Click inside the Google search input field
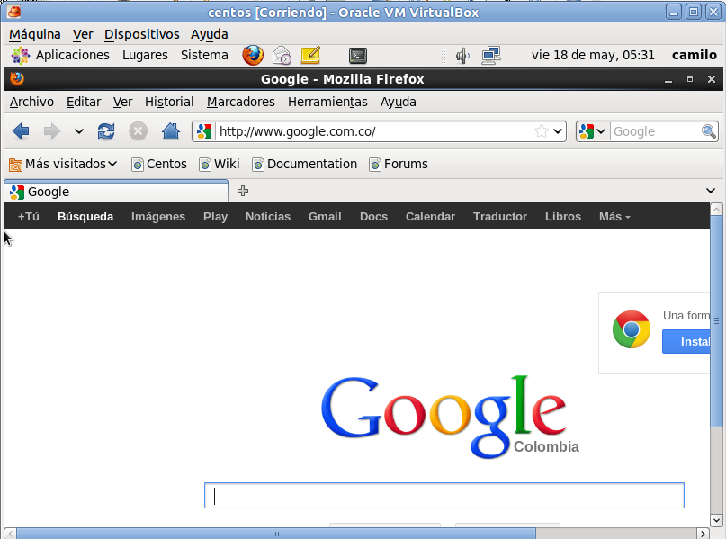 (x=444, y=495)
